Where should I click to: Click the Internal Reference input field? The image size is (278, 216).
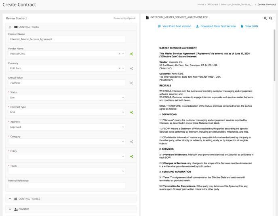67,186
